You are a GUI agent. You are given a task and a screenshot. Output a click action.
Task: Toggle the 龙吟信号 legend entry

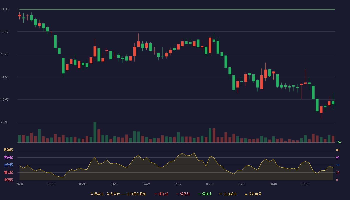[253, 194]
